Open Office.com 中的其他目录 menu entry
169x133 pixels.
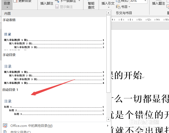(56, 126)
